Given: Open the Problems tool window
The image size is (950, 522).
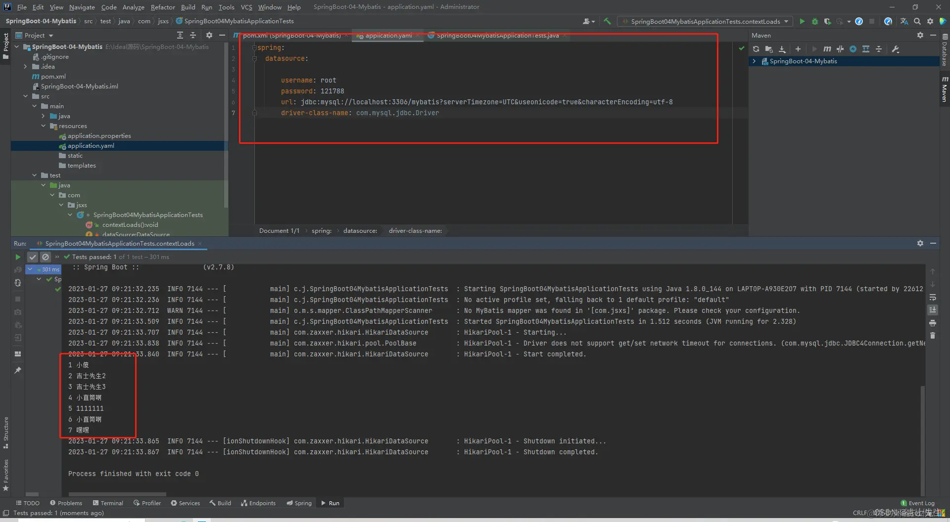Looking at the screenshot, I should click(x=66, y=503).
